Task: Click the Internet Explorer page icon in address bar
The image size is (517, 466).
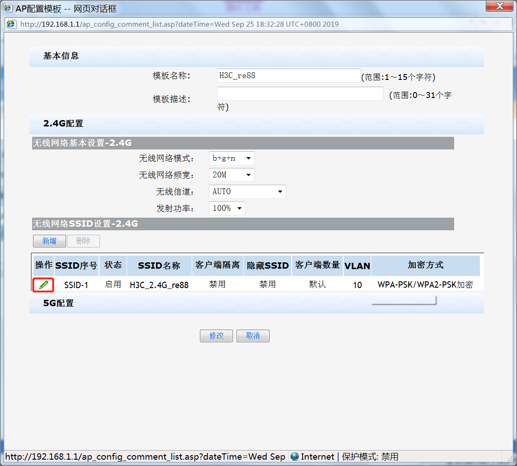Action: (12, 24)
